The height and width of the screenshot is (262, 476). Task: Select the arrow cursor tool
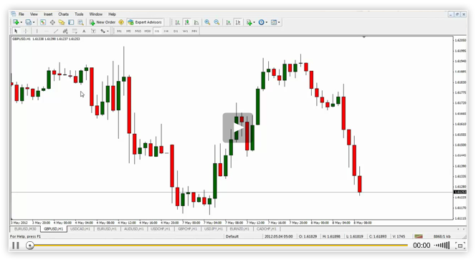tap(16, 31)
